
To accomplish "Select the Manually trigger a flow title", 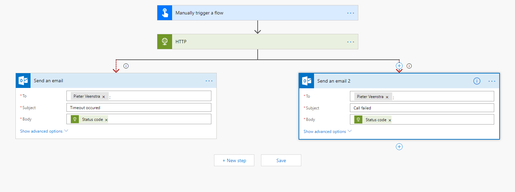I will (199, 13).
